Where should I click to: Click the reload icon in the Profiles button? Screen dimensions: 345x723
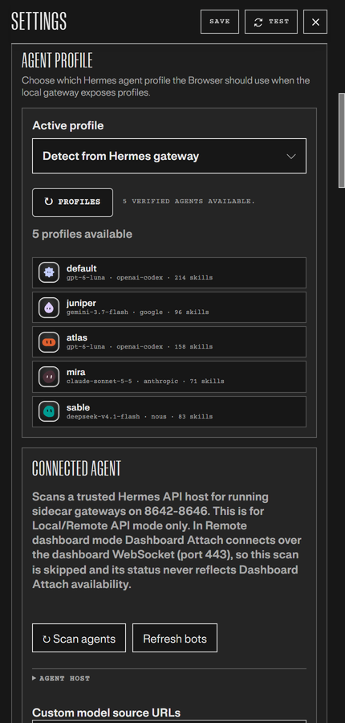tap(48, 202)
